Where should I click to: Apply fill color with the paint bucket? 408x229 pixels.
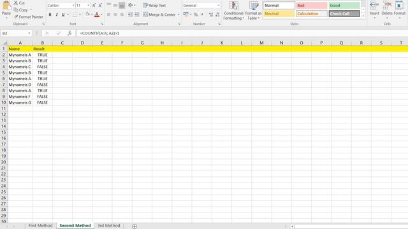pyautogui.click(x=87, y=15)
